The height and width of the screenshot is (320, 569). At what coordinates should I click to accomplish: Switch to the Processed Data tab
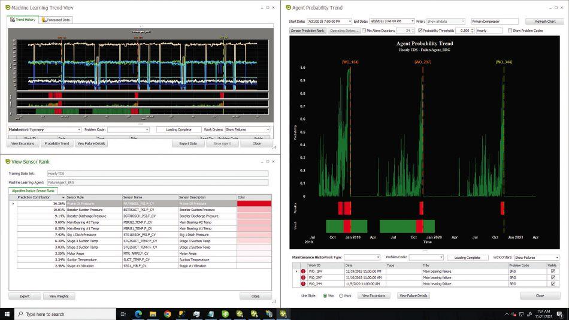pyautogui.click(x=56, y=20)
